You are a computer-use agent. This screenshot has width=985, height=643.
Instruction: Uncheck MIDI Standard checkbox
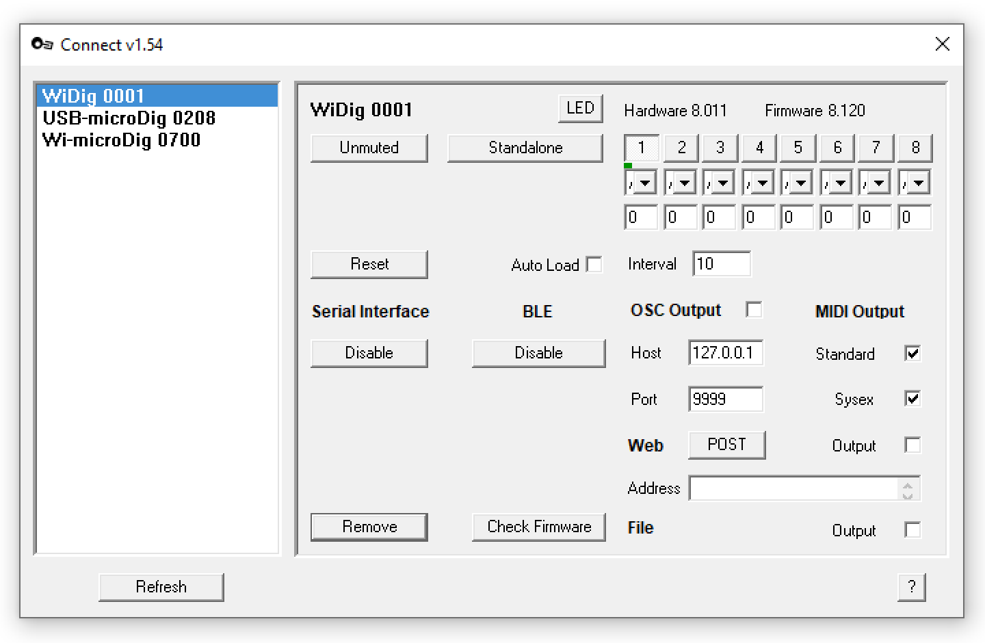click(912, 354)
